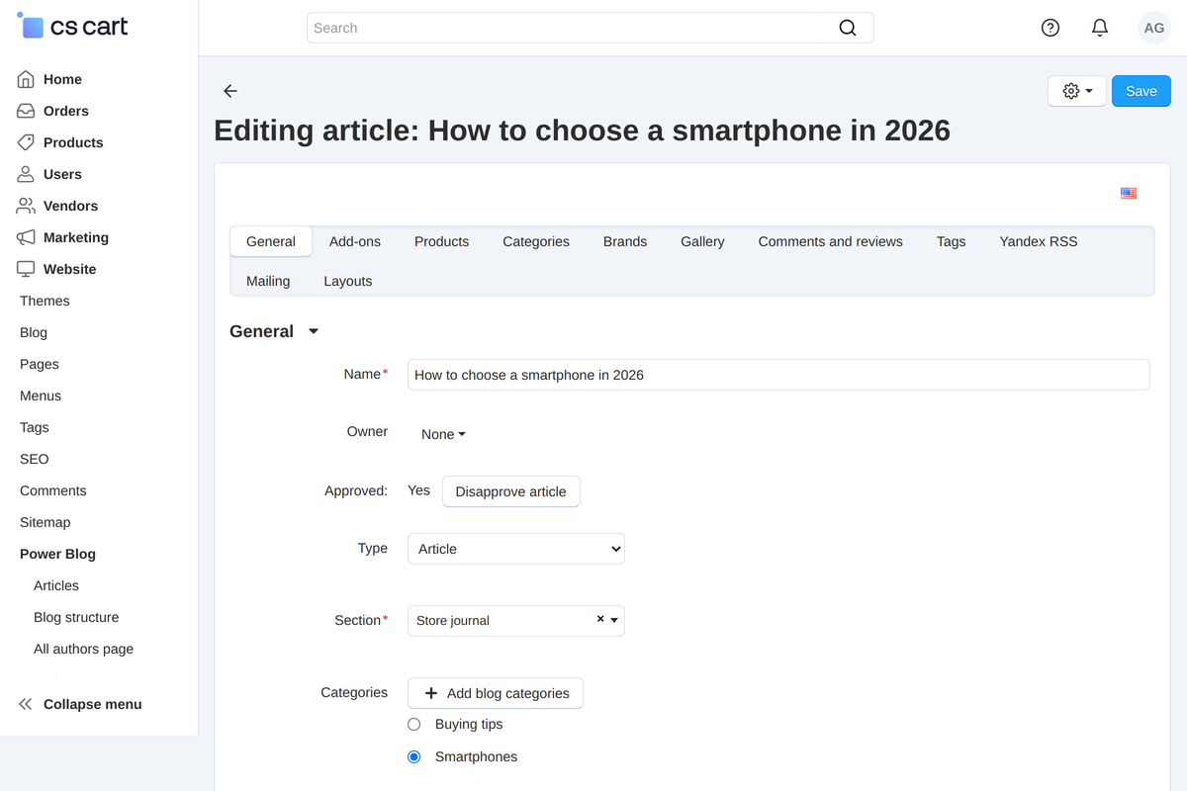Select the Buying tips radio button
The width and height of the screenshot is (1187, 791).
pos(414,725)
